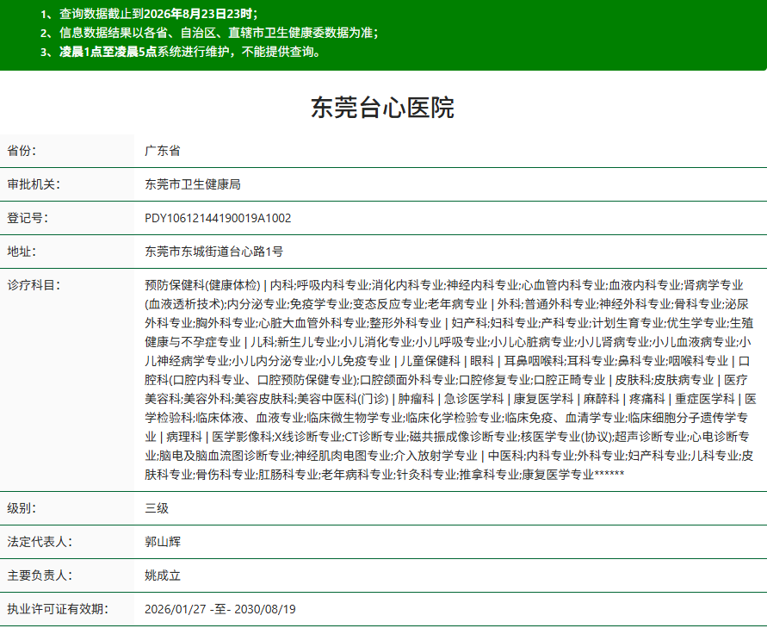Select registration number PDY10612144190019A1002

coord(218,218)
